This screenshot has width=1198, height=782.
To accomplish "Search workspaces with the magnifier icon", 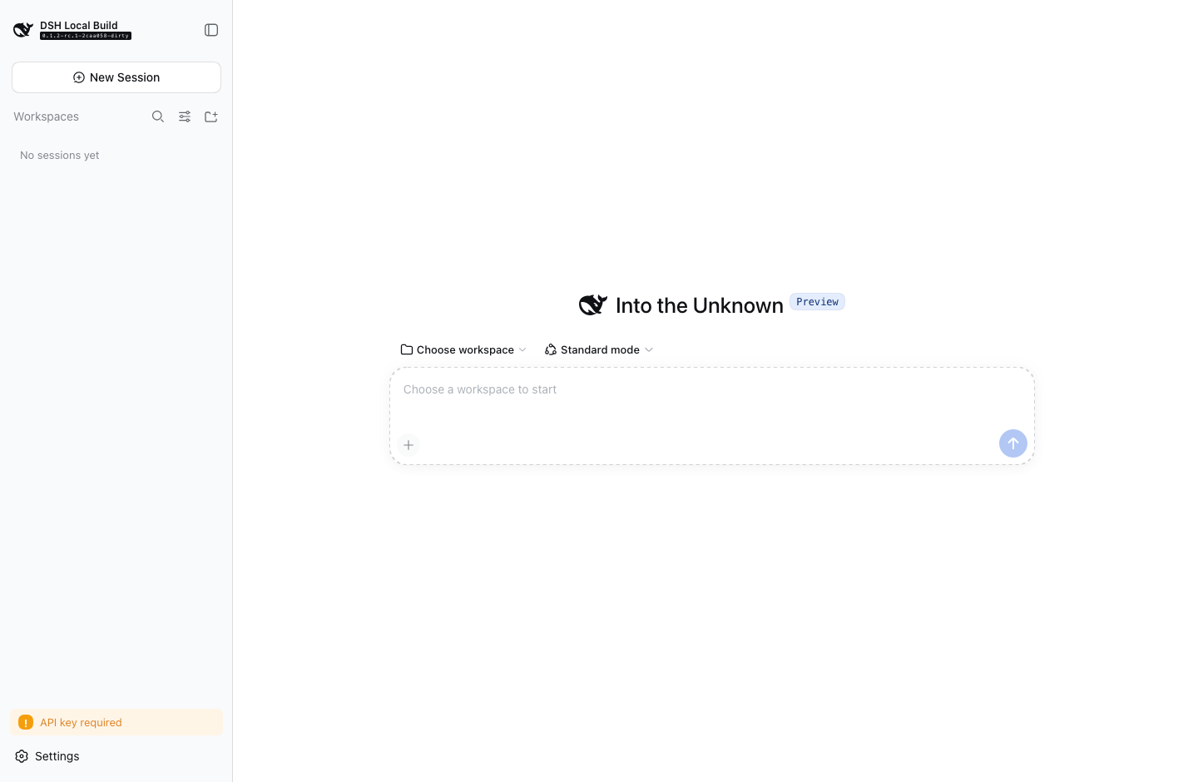I will pyautogui.click(x=158, y=116).
